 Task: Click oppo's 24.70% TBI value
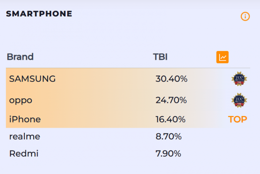[171, 100]
